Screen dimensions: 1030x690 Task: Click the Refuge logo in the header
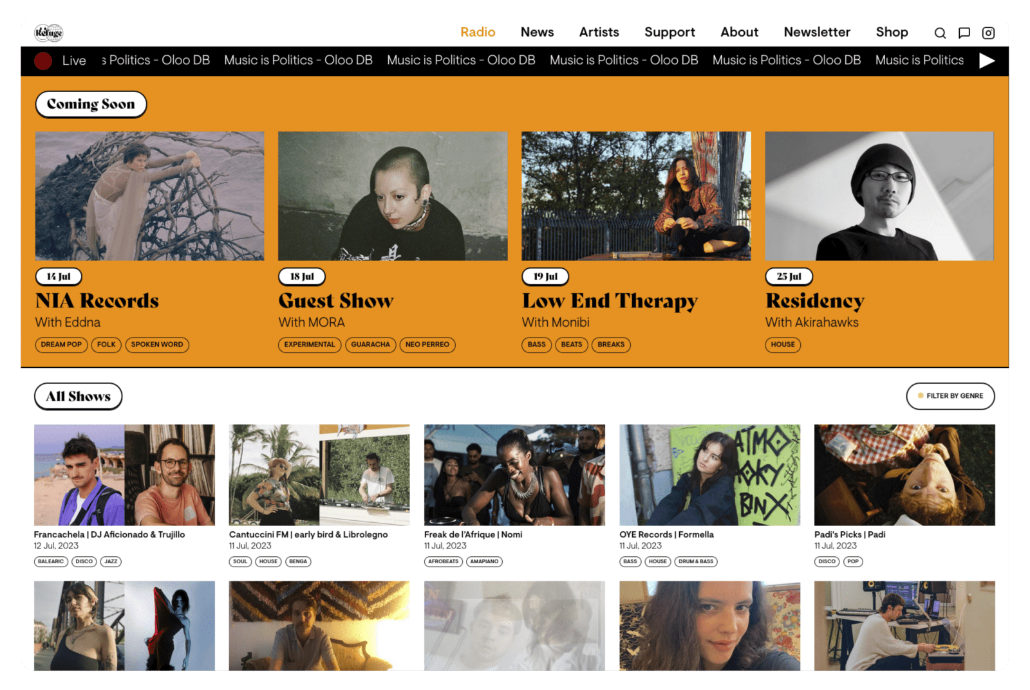click(x=49, y=32)
